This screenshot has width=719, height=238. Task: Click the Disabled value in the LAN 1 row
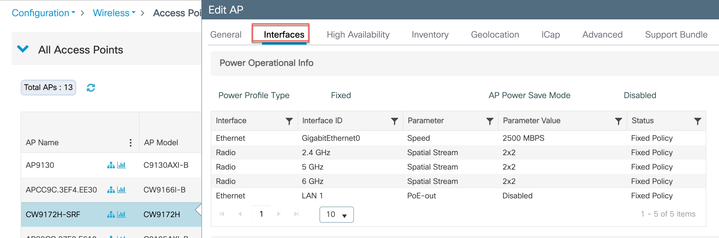coord(517,196)
